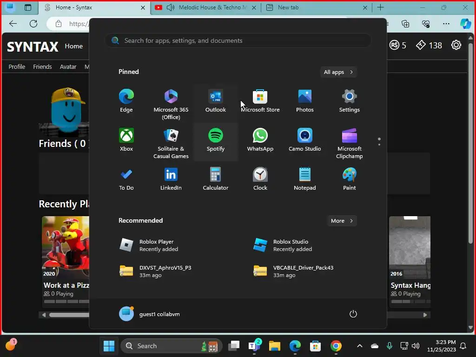The width and height of the screenshot is (476, 357).
Task: Switch to New tab browser tab
Action: 316,7
